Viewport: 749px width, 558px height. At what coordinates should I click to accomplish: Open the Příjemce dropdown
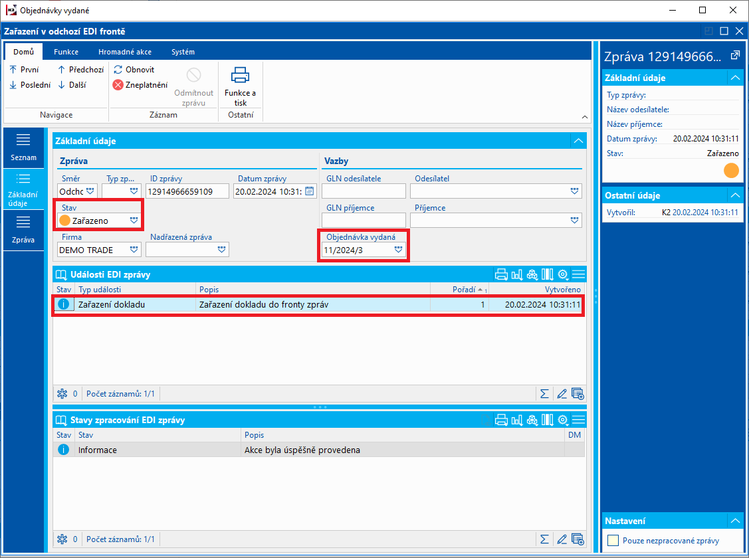[574, 221]
